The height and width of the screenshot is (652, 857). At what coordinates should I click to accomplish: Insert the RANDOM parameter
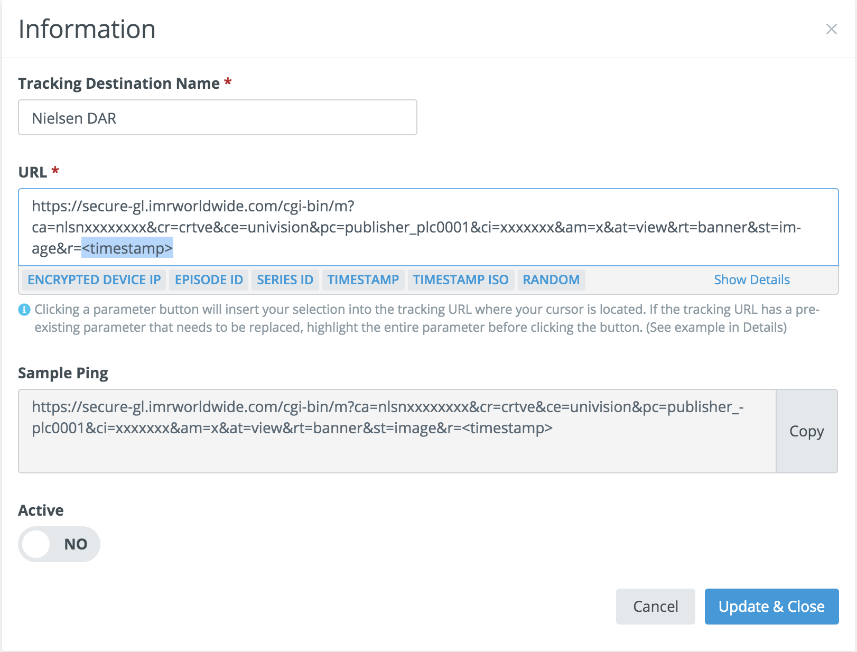[x=551, y=280]
